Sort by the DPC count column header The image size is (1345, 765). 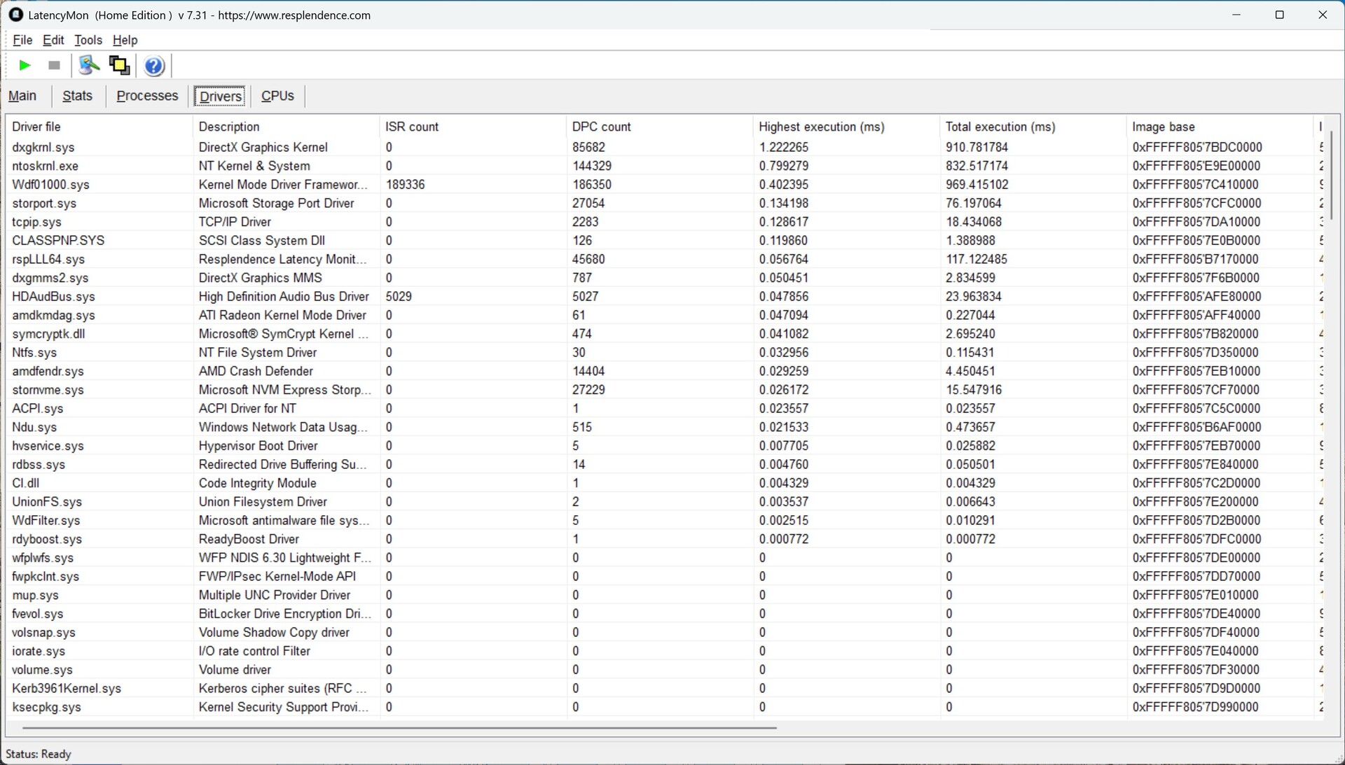[x=601, y=127]
